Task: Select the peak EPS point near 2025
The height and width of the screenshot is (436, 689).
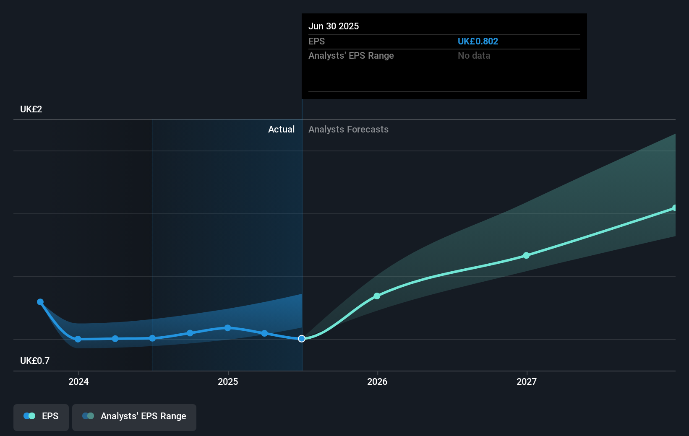Action: pyautogui.click(x=227, y=328)
